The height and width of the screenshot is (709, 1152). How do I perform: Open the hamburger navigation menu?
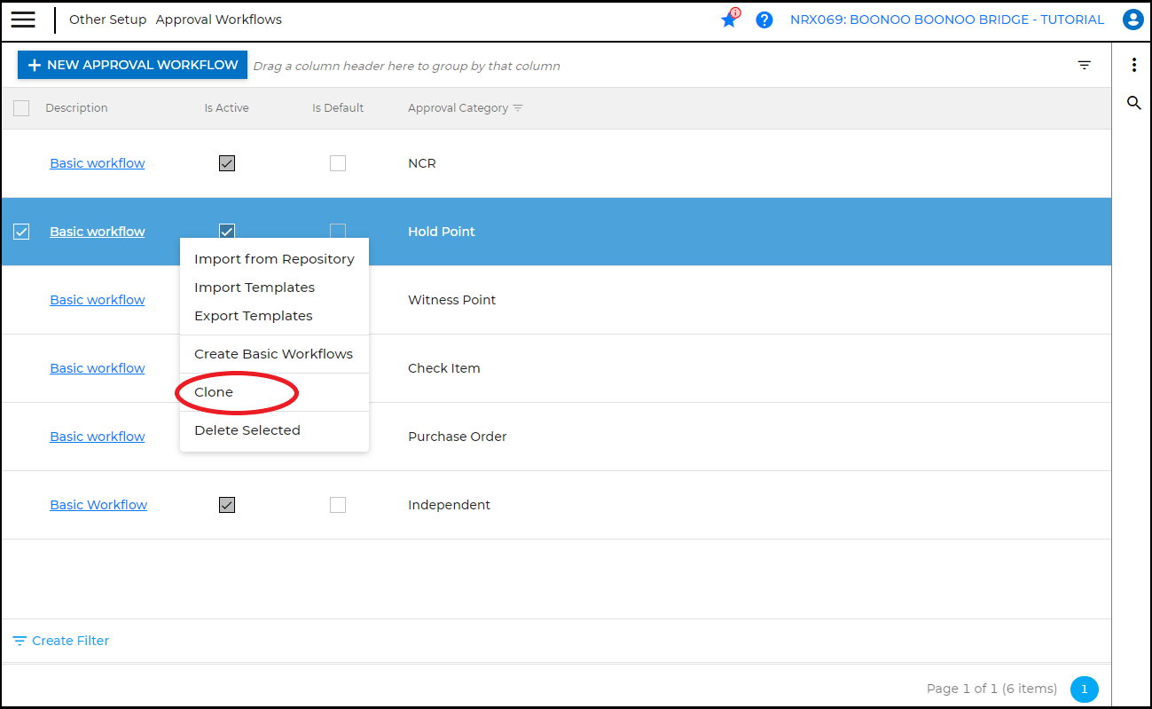pos(23,20)
